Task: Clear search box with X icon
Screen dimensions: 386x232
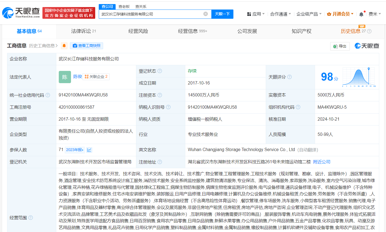Action: point(206,14)
